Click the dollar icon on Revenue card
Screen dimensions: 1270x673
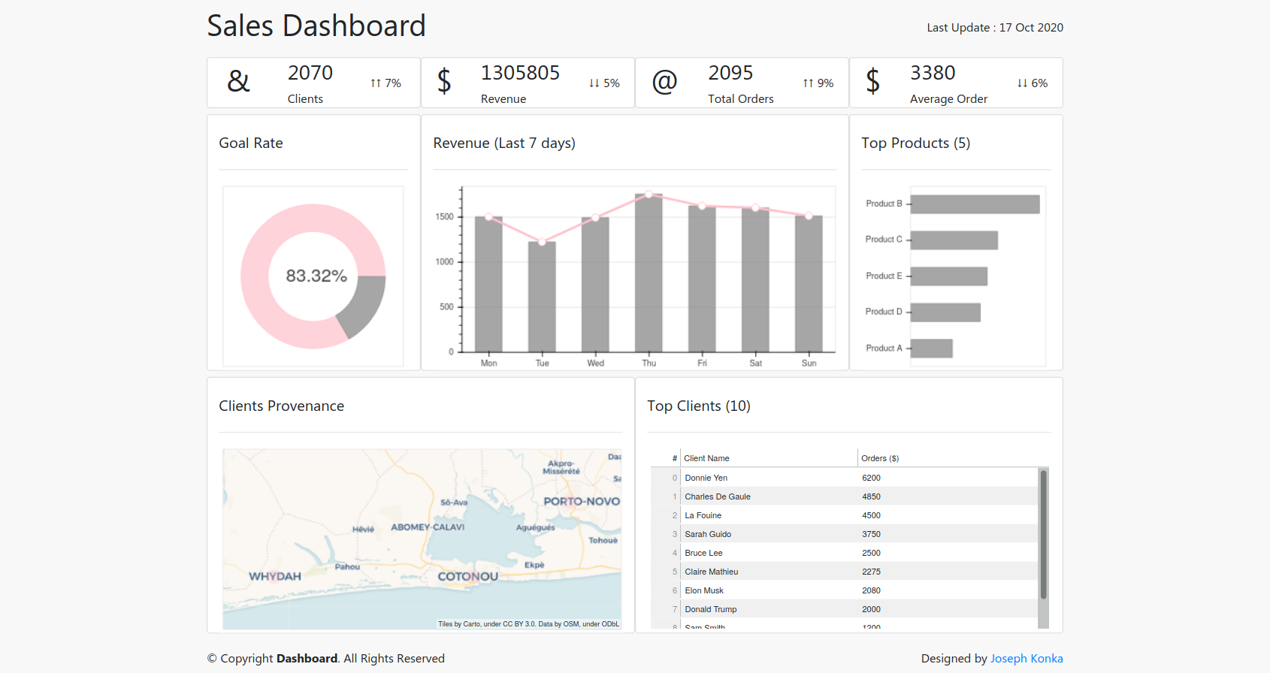click(x=444, y=81)
